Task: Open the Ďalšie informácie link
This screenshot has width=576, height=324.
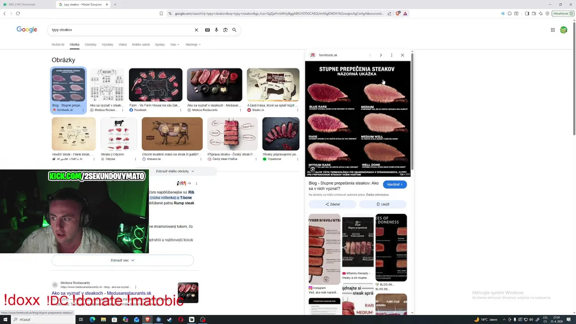Action: click(378, 195)
